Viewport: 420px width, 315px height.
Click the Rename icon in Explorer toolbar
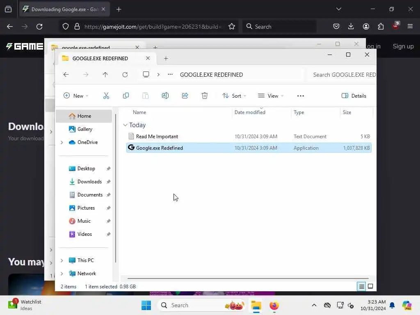click(x=165, y=96)
